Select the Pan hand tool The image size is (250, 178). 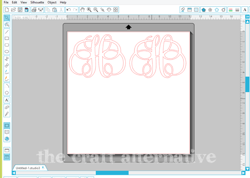click(x=82, y=10)
